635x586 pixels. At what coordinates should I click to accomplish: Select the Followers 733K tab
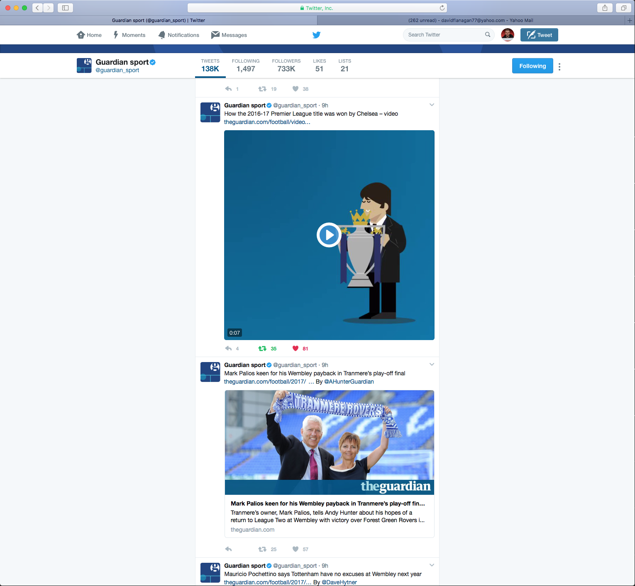pyautogui.click(x=286, y=66)
